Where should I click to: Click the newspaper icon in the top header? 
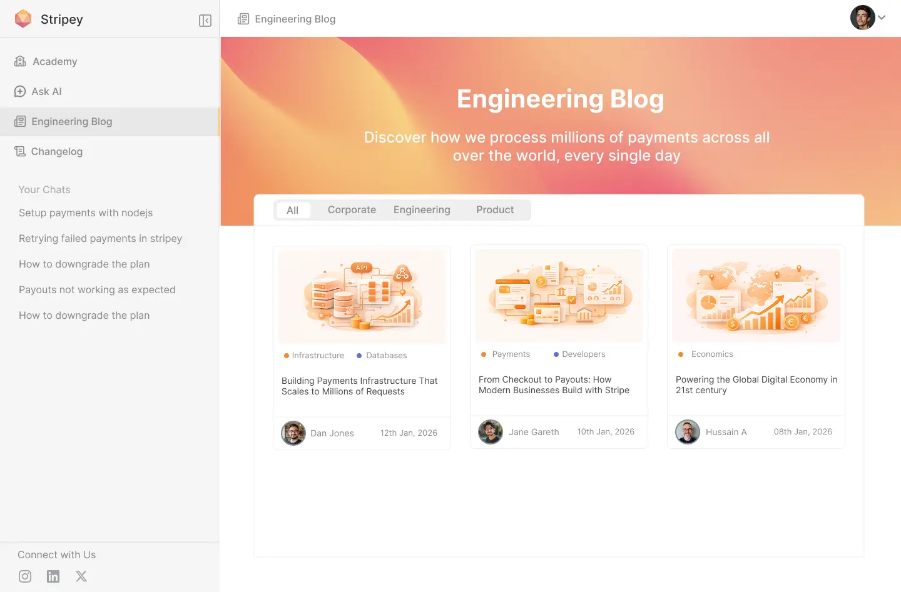click(243, 19)
